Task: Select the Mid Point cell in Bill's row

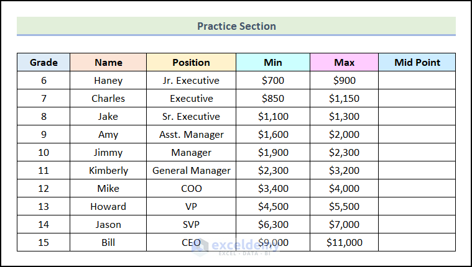Action: (417, 242)
